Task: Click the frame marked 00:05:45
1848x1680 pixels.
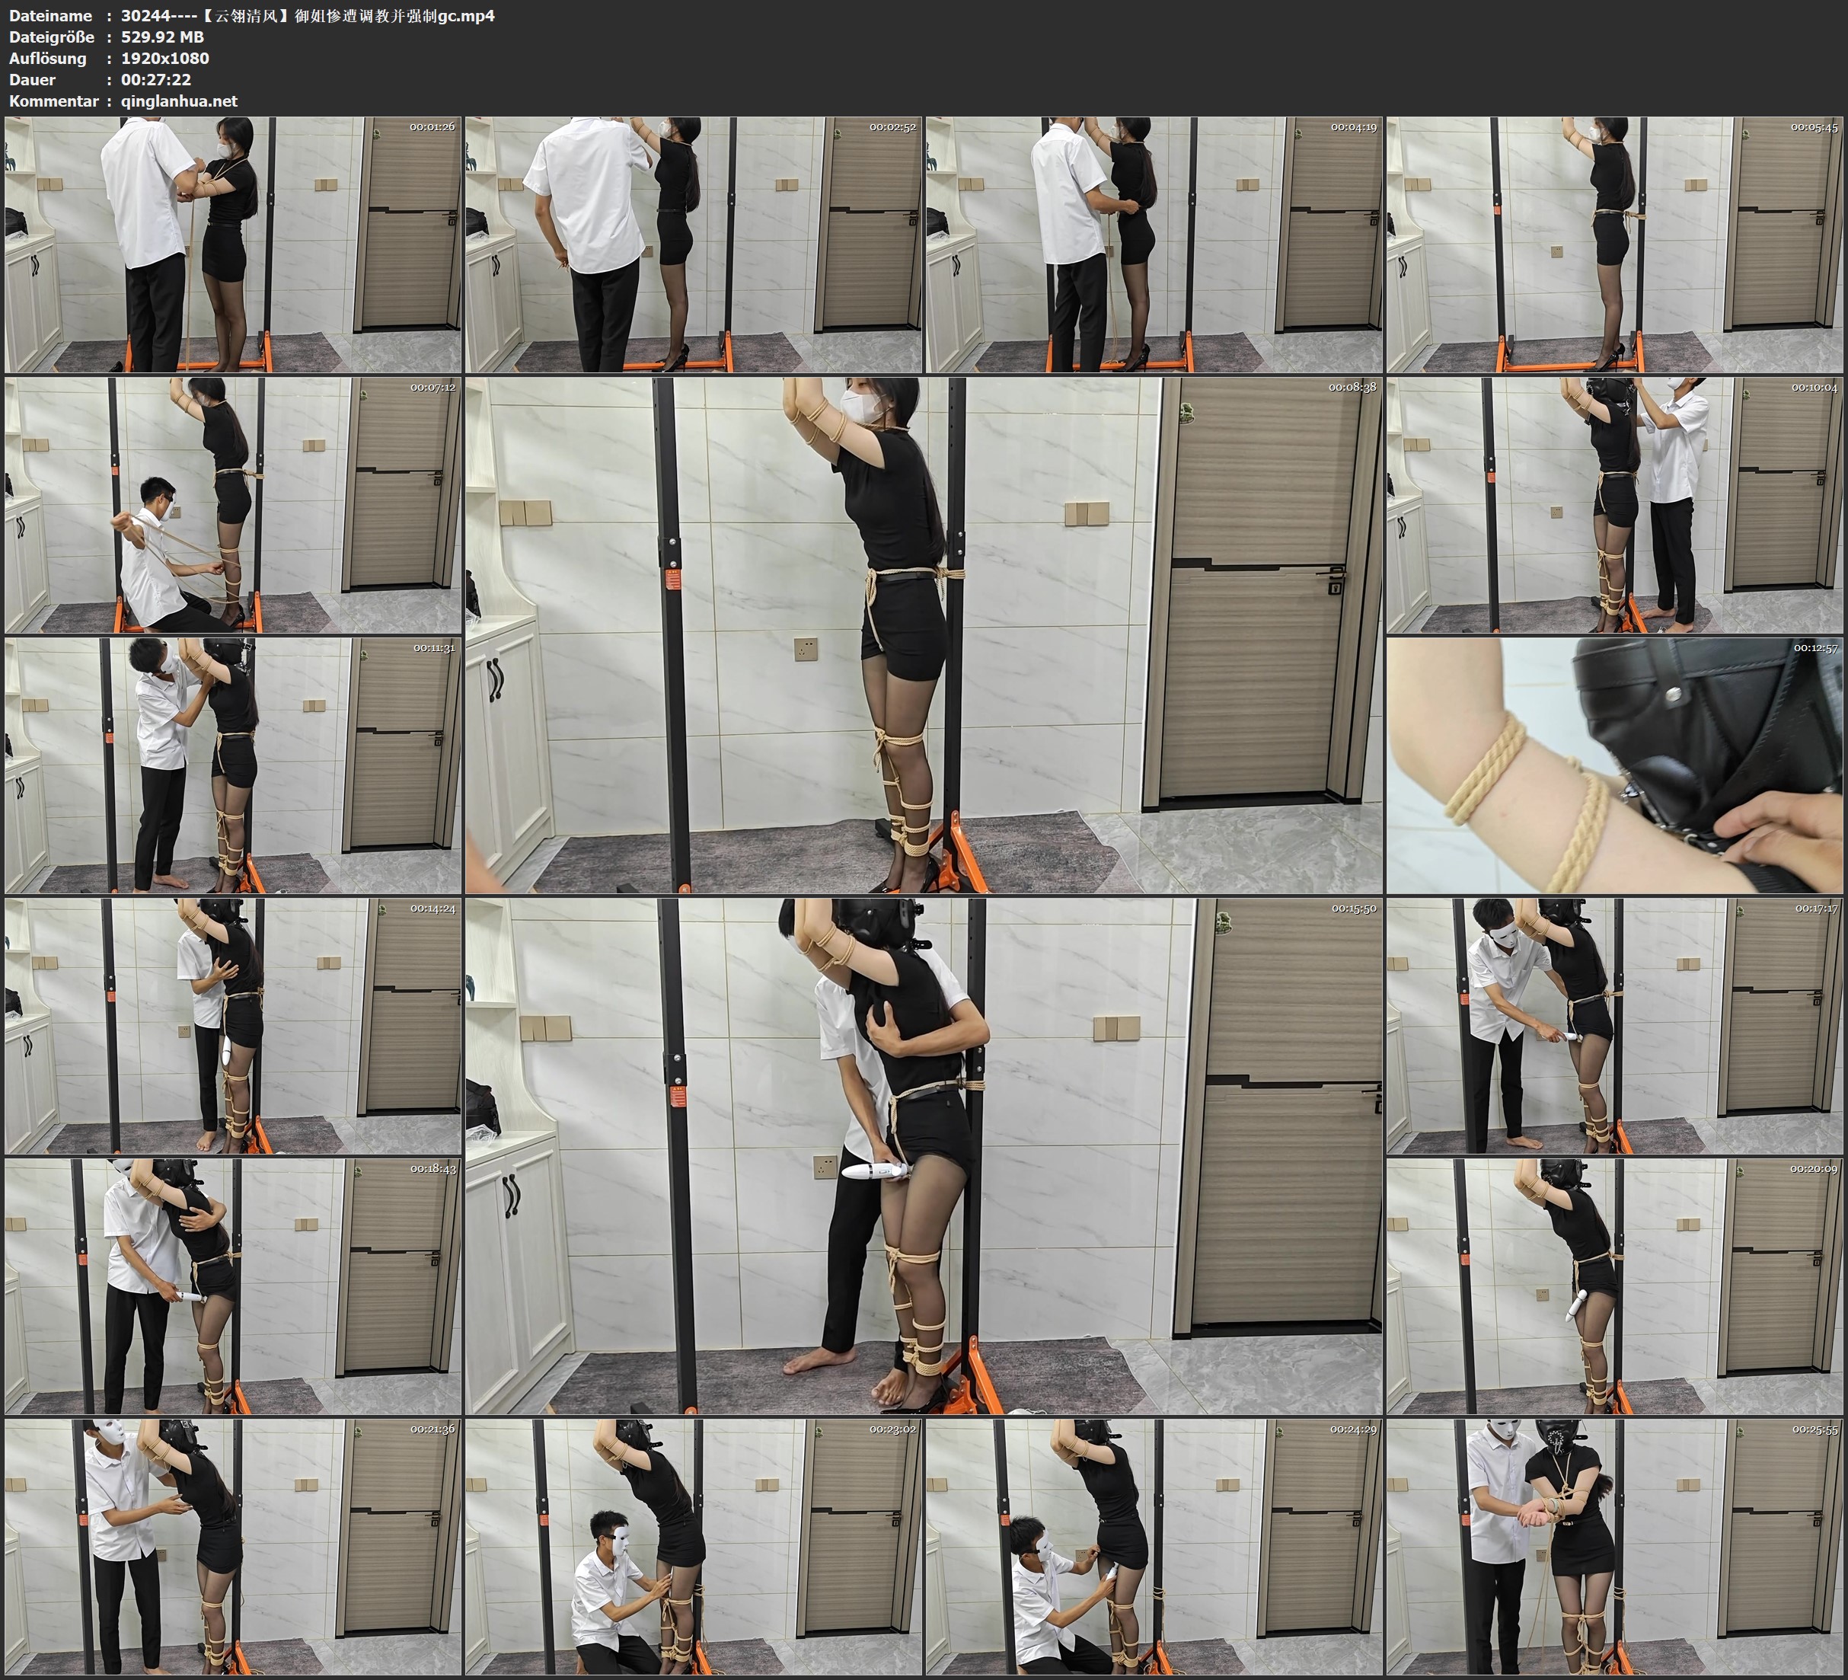Action: [1615, 244]
